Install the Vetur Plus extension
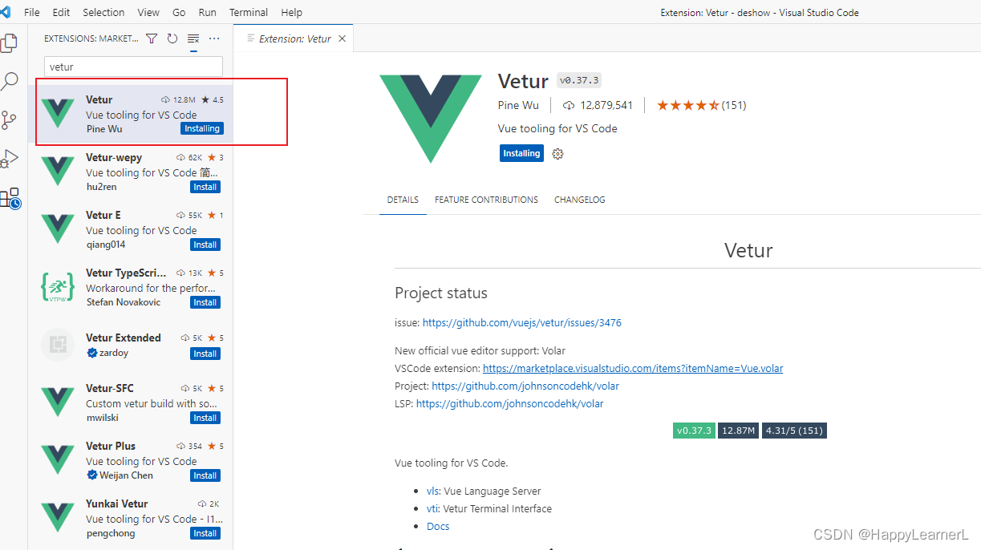981x550 pixels. click(x=205, y=475)
